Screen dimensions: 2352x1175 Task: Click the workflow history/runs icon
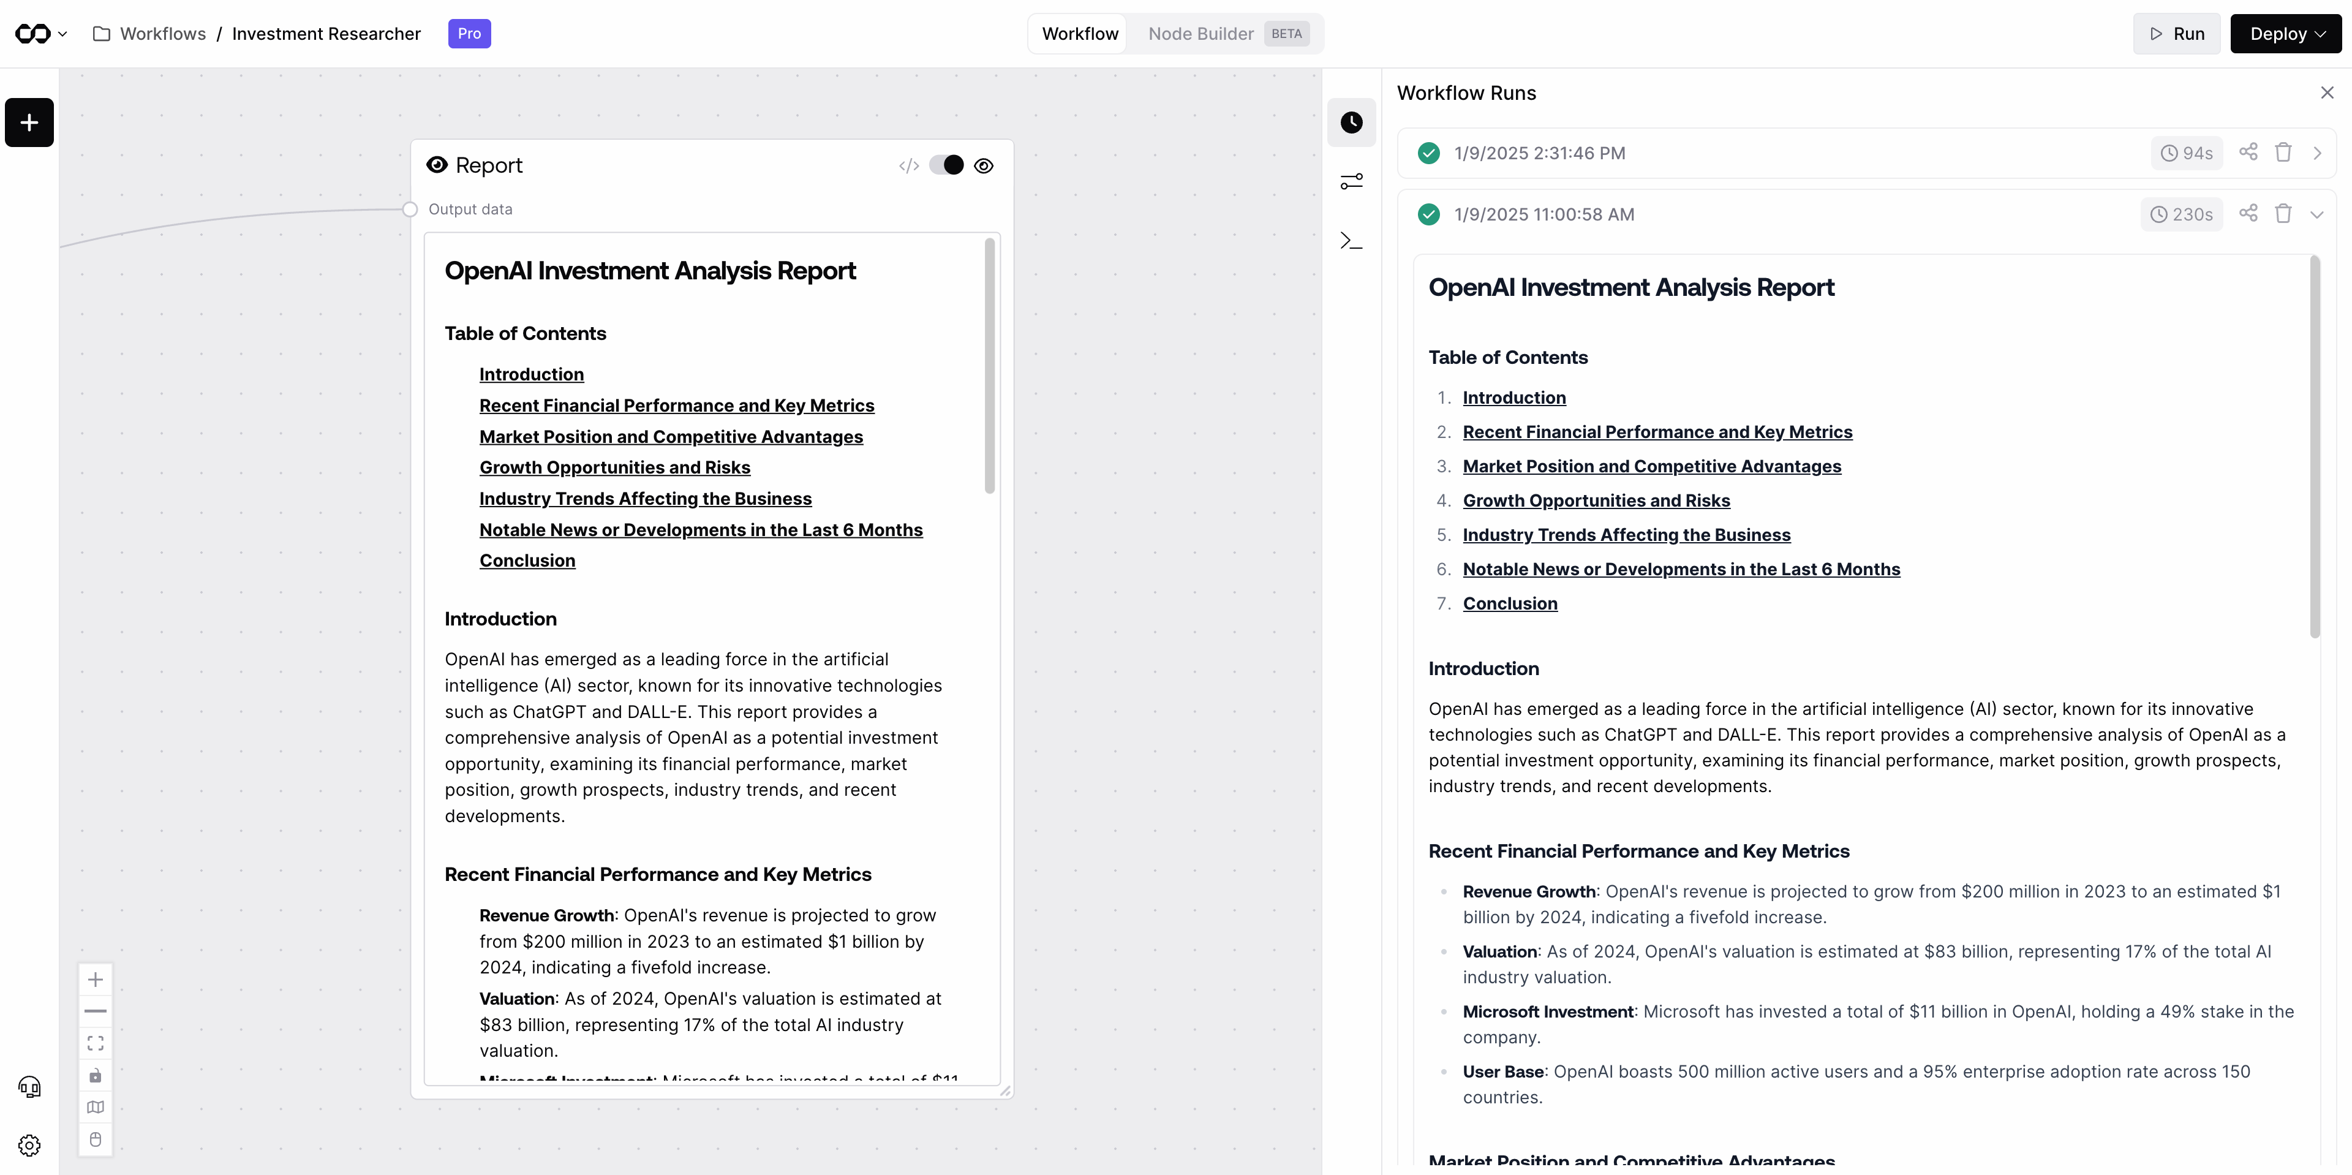tap(1350, 123)
